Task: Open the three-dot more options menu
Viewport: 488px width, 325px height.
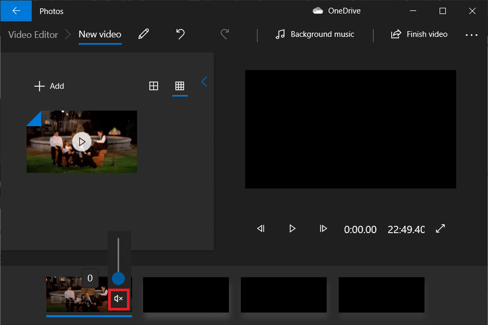Action: 471,35
